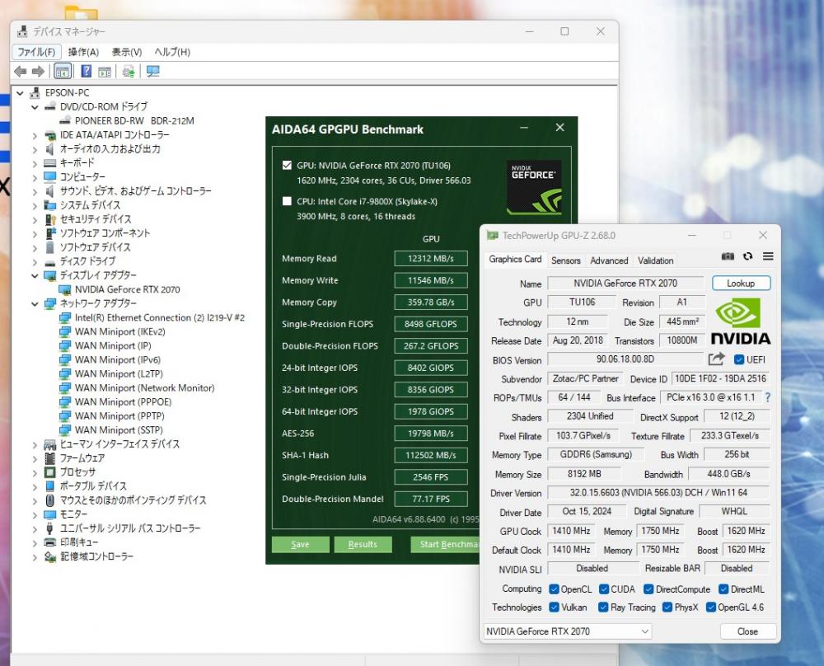This screenshot has width=824, height=666.
Task: Click the ファームウェア chip icon
Action: coord(50,458)
